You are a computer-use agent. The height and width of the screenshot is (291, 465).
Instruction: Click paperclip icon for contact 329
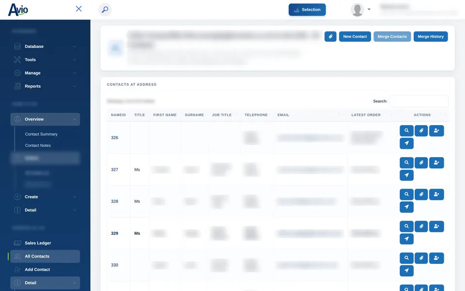(x=421, y=226)
